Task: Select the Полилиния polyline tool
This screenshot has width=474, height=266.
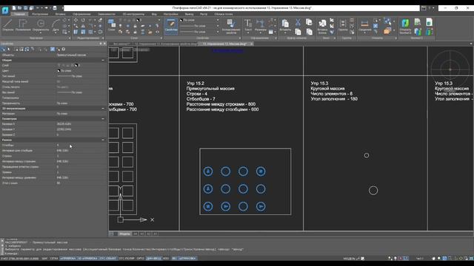Action: pyautogui.click(x=23, y=25)
